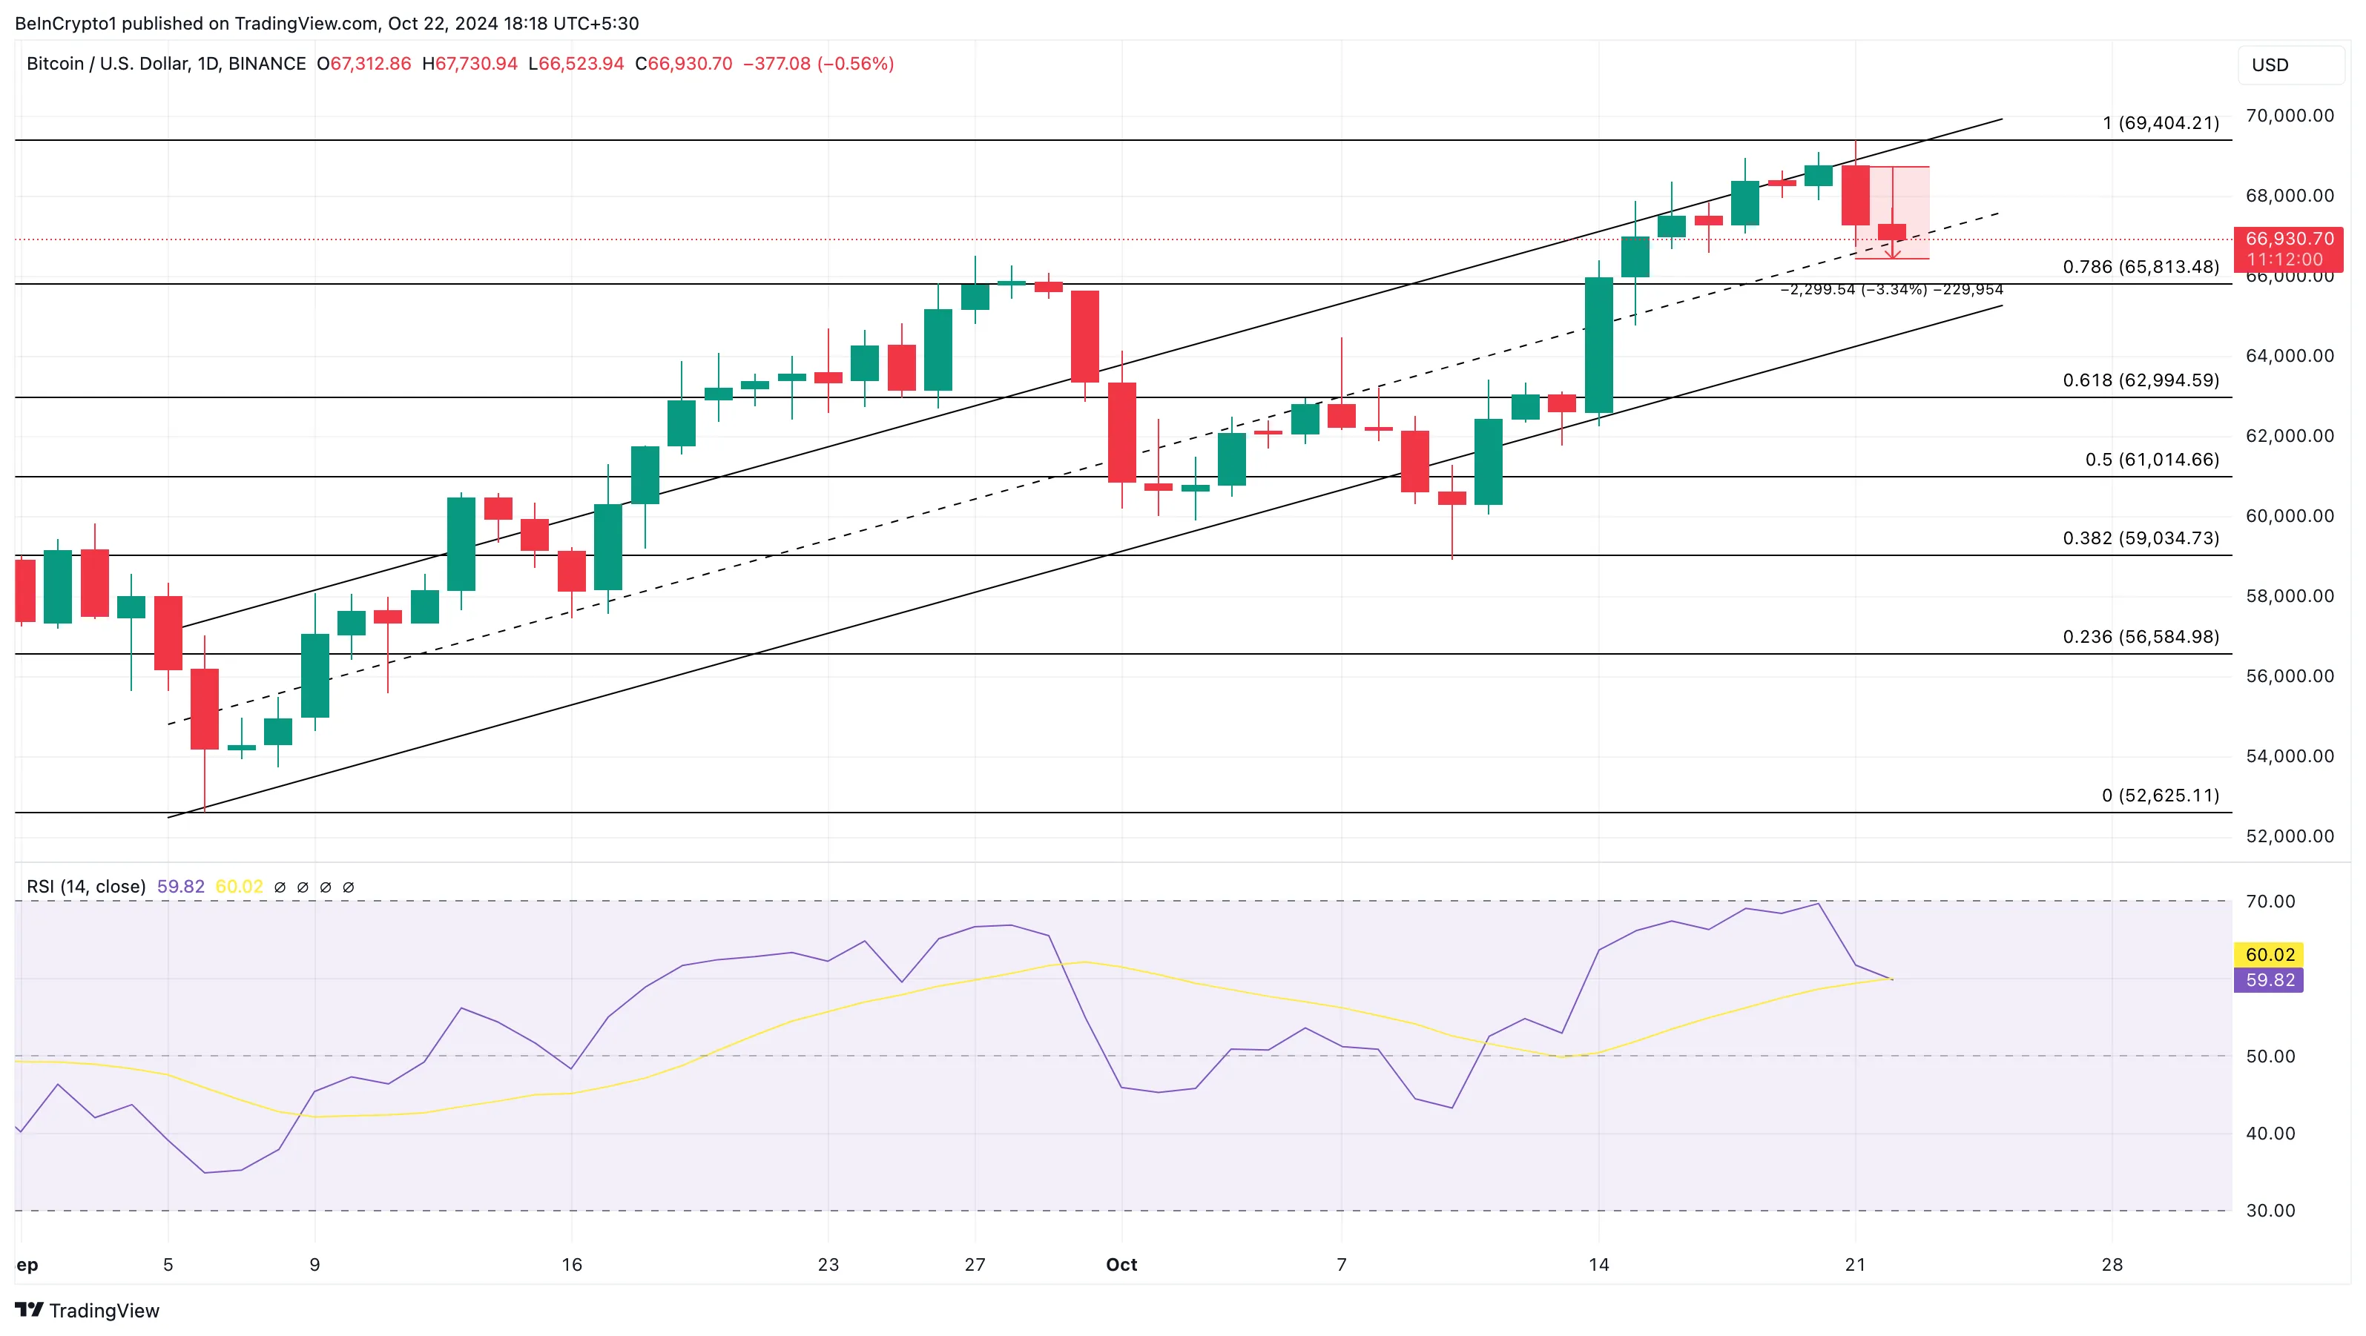This screenshot has height=1336, width=2366.
Task: Click the purple RSI 59.82 legend value
Action: tap(180, 887)
